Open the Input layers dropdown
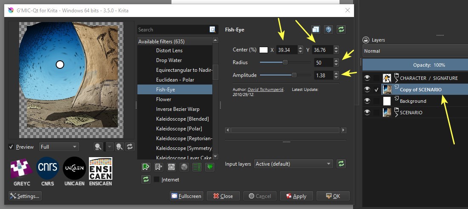This screenshot has height=209, width=468. point(293,164)
